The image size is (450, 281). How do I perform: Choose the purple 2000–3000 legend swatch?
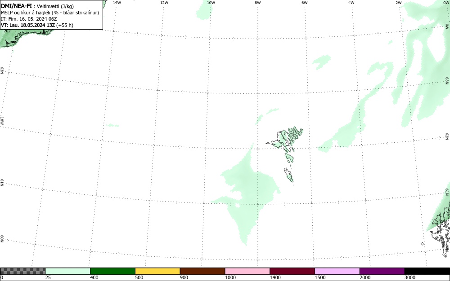(382, 271)
